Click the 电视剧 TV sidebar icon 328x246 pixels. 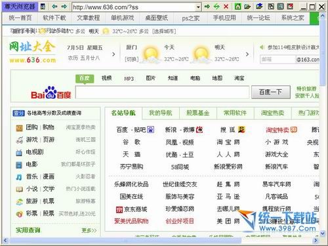19,152
